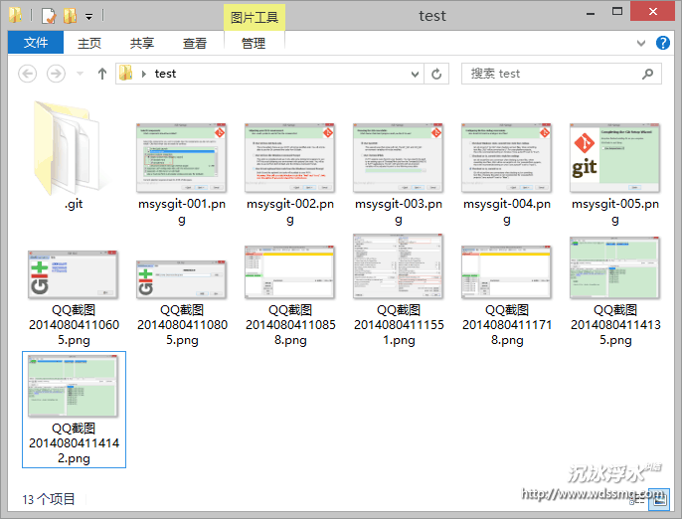Click the New Folder quick access icon
682x519 pixels.
[70, 16]
